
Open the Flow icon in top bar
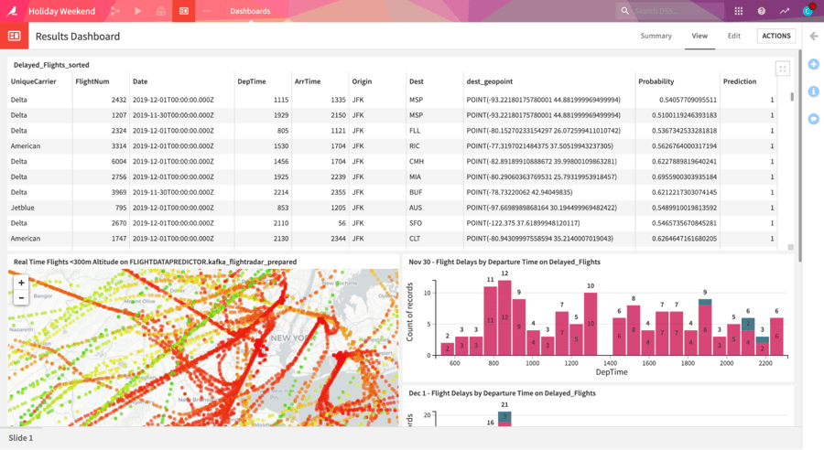point(115,10)
